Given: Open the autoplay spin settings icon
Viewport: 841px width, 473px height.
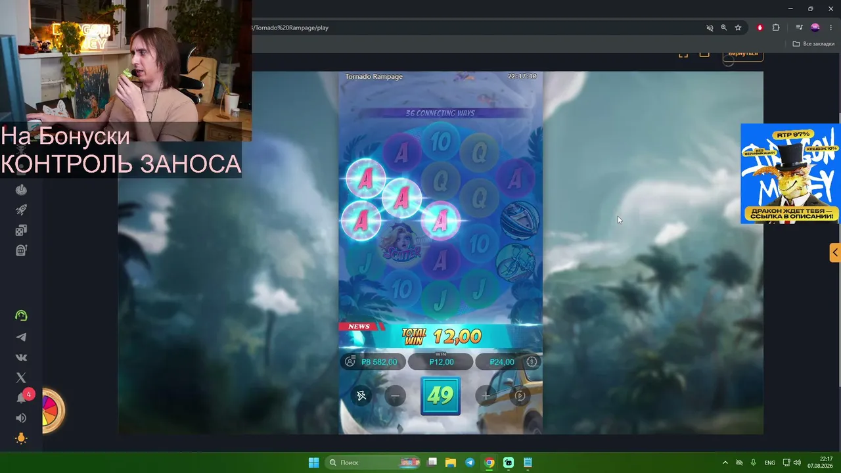Looking at the screenshot, I should coord(520,395).
